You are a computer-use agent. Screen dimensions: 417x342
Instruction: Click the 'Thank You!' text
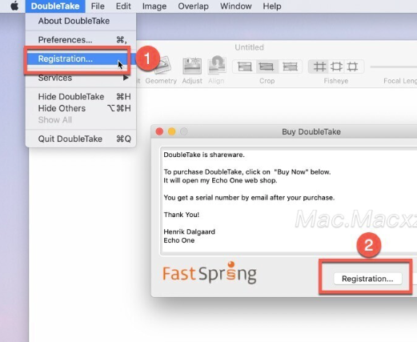pyautogui.click(x=182, y=215)
